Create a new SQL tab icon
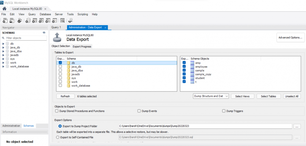The image size is (306, 146). tap(5, 20)
